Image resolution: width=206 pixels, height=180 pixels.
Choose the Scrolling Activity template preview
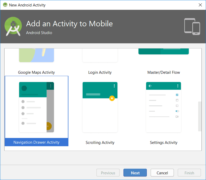point(100,107)
